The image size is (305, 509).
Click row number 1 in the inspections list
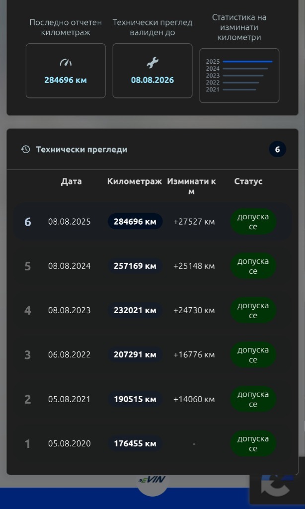[x=28, y=444]
